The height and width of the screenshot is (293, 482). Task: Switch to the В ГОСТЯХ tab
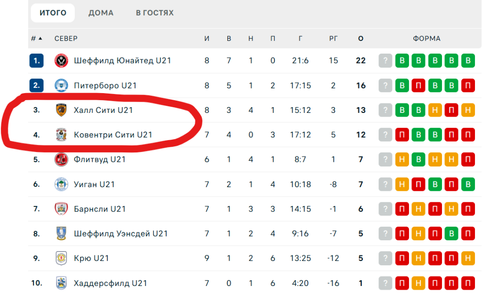[155, 13]
